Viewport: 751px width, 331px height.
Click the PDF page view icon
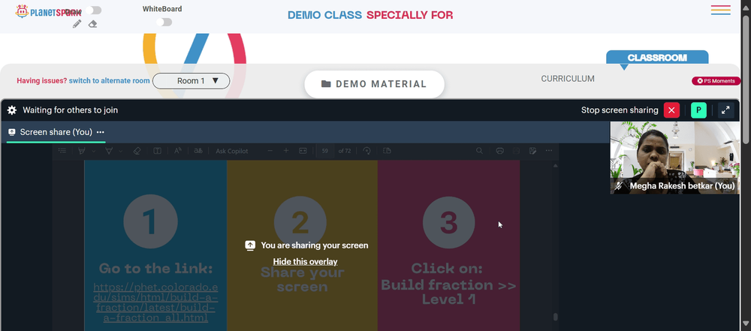(387, 150)
